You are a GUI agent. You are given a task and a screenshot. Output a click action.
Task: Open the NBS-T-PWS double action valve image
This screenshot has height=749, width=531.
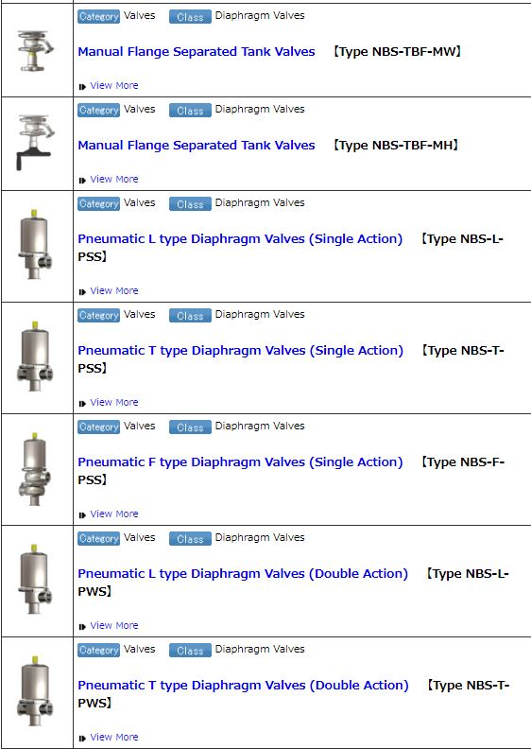pyautogui.click(x=35, y=690)
